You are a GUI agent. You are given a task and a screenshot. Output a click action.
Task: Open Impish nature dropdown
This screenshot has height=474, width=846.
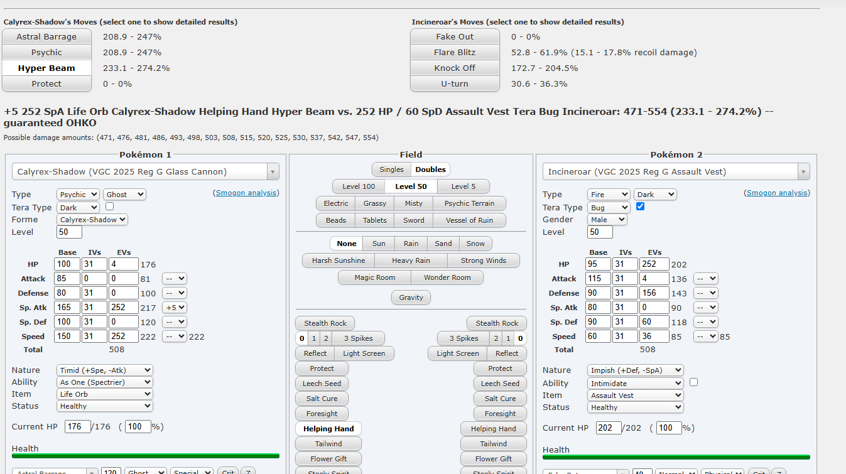point(635,370)
